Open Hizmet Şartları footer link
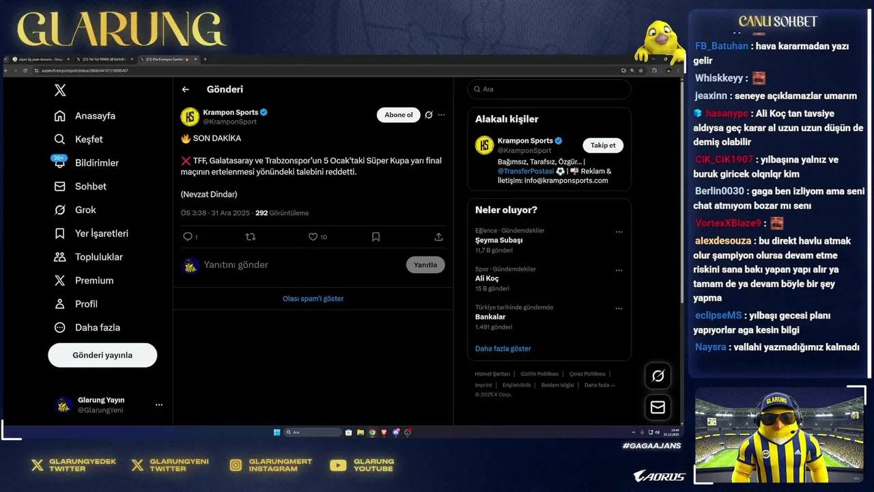The image size is (874, 492). pyautogui.click(x=492, y=374)
